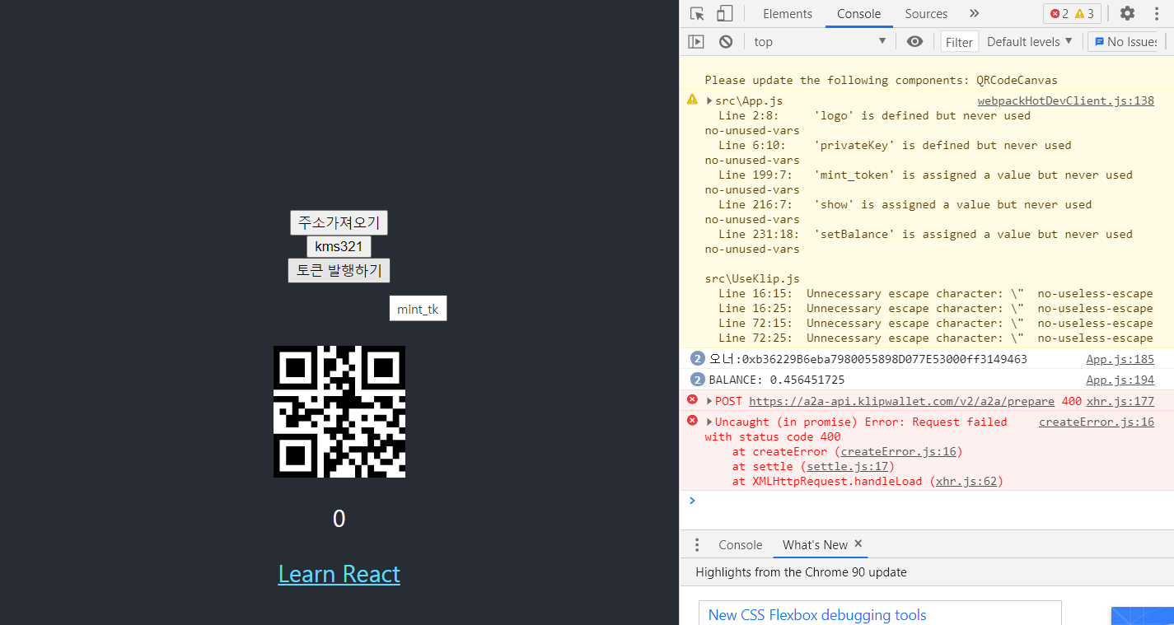Image resolution: width=1174 pixels, height=625 pixels.
Task: Expand the POST request error
Action: point(709,401)
